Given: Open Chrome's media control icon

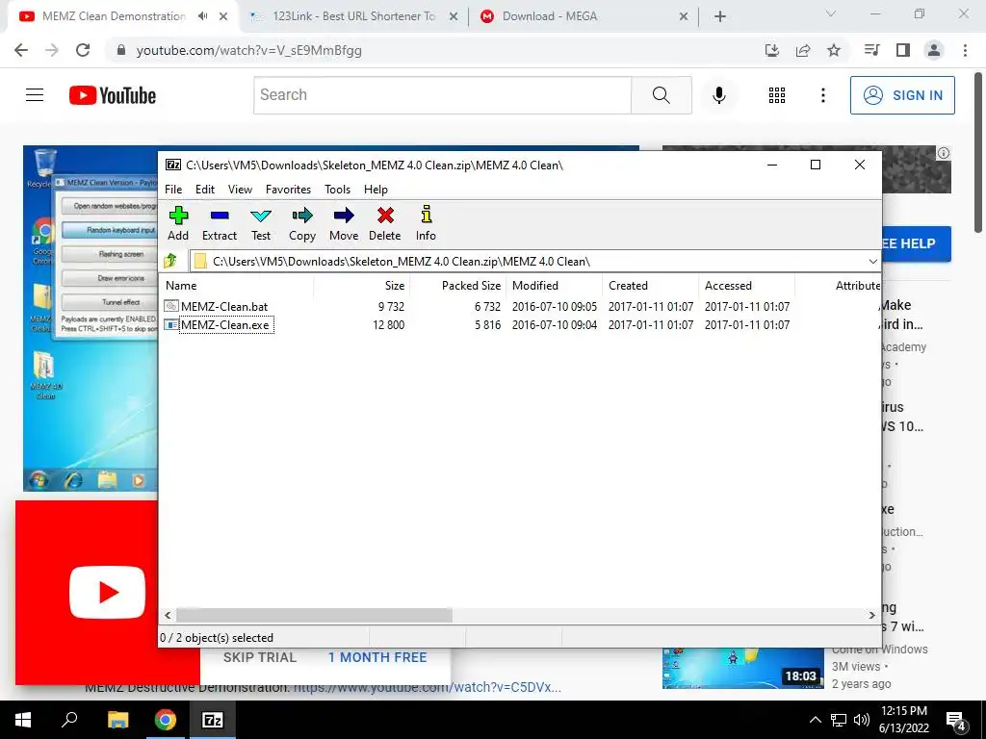Looking at the screenshot, I should 871,50.
